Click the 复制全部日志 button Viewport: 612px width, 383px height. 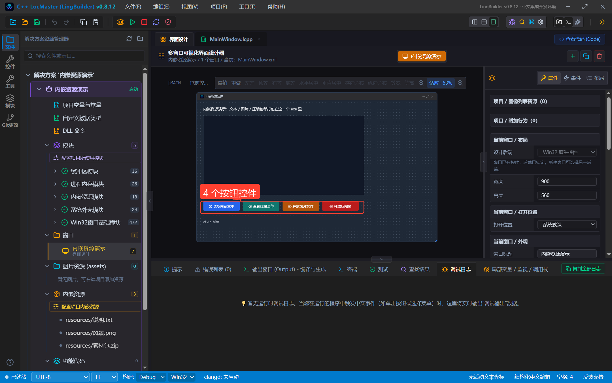point(583,269)
